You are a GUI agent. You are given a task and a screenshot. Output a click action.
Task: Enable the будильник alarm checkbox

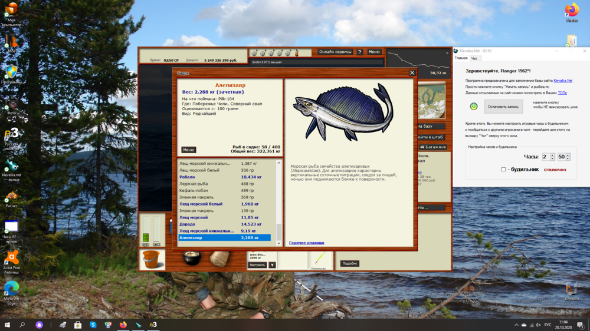coord(503,170)
